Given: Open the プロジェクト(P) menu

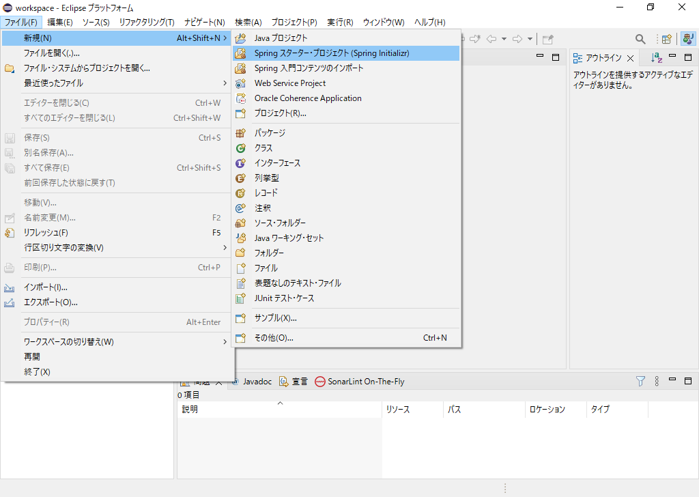Looking at the screenshot, I should [294, 23].
